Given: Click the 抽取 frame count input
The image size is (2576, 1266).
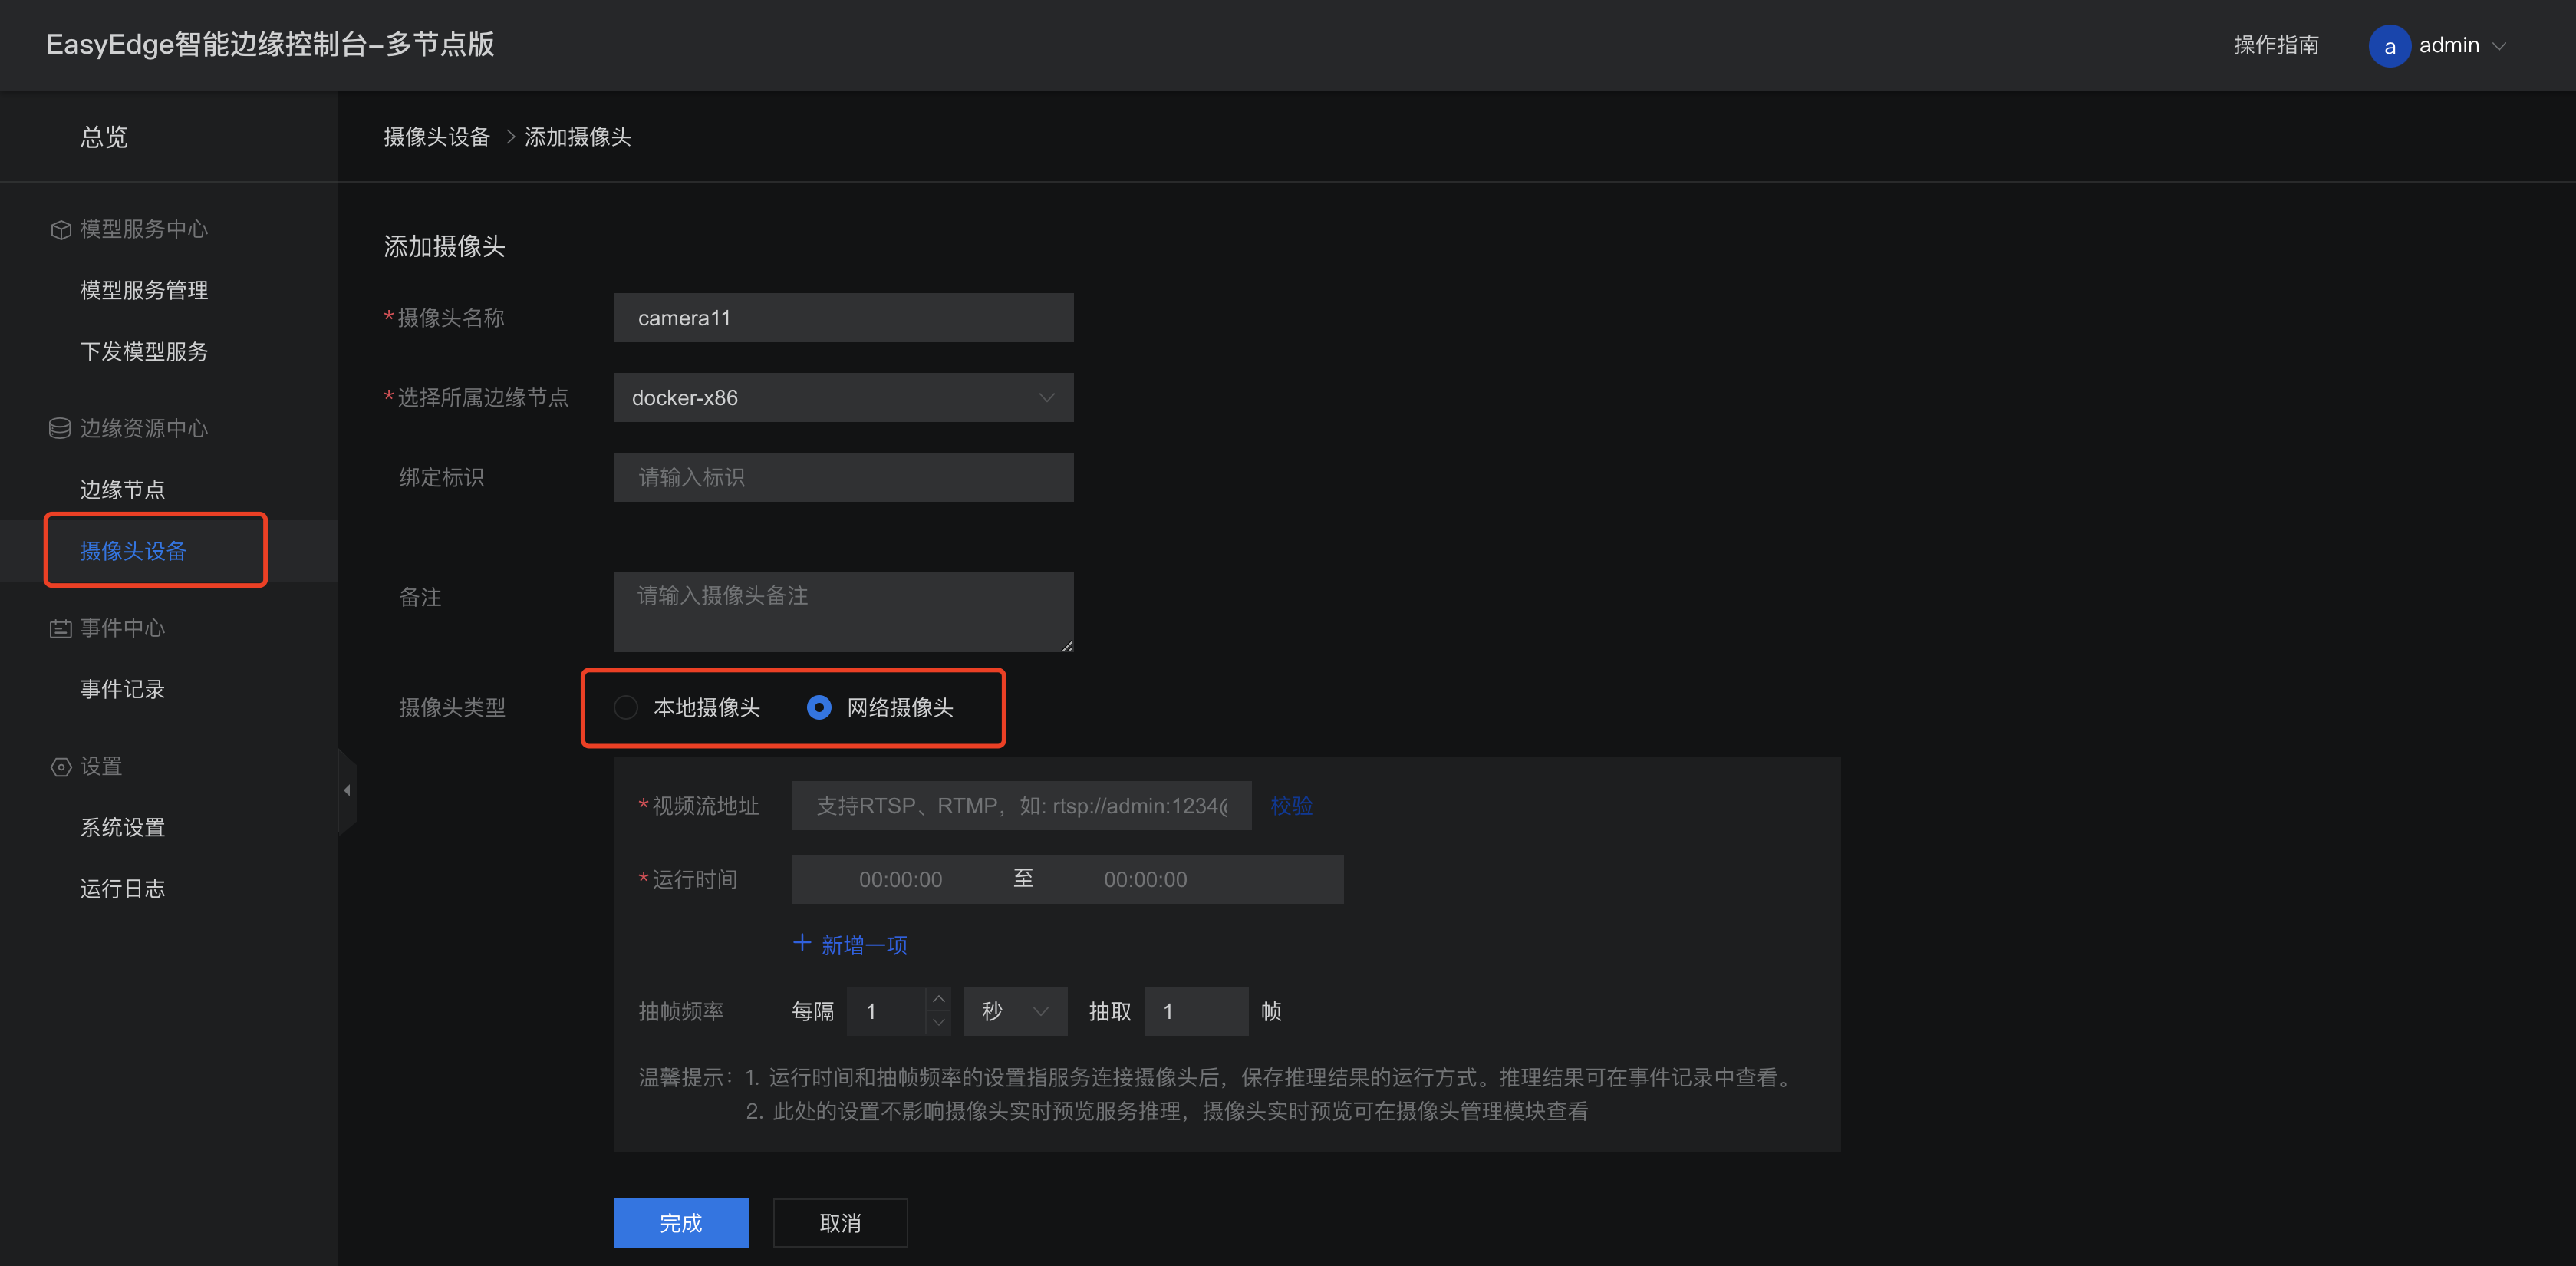Looking at the screenshot, I should pos(1196,1011).
